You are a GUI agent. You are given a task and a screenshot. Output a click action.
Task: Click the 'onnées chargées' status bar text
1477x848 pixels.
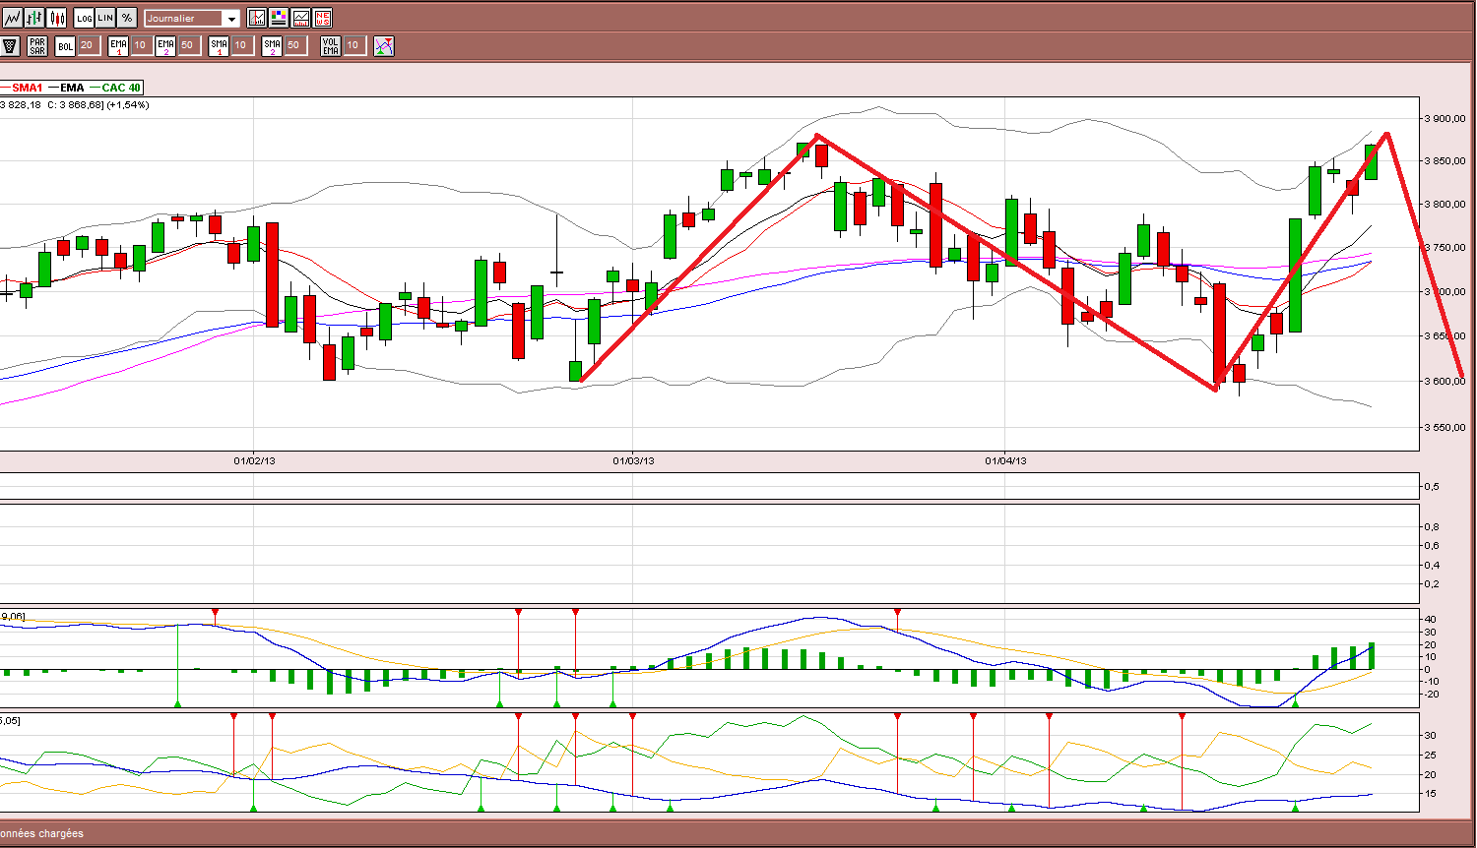(41, 833)
